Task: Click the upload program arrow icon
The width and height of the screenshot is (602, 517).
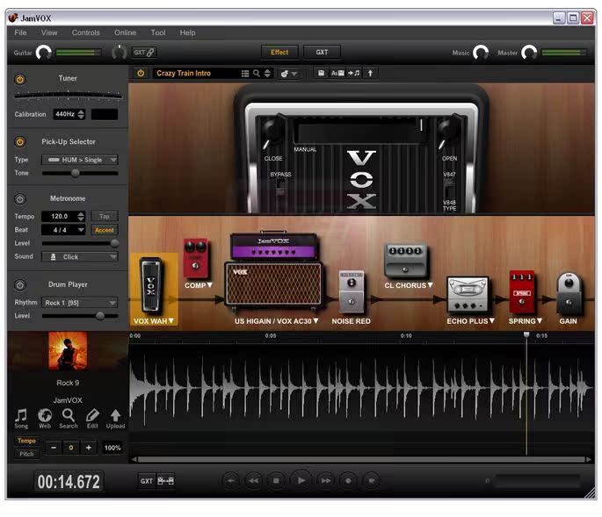Action: [x=370, y=73]
